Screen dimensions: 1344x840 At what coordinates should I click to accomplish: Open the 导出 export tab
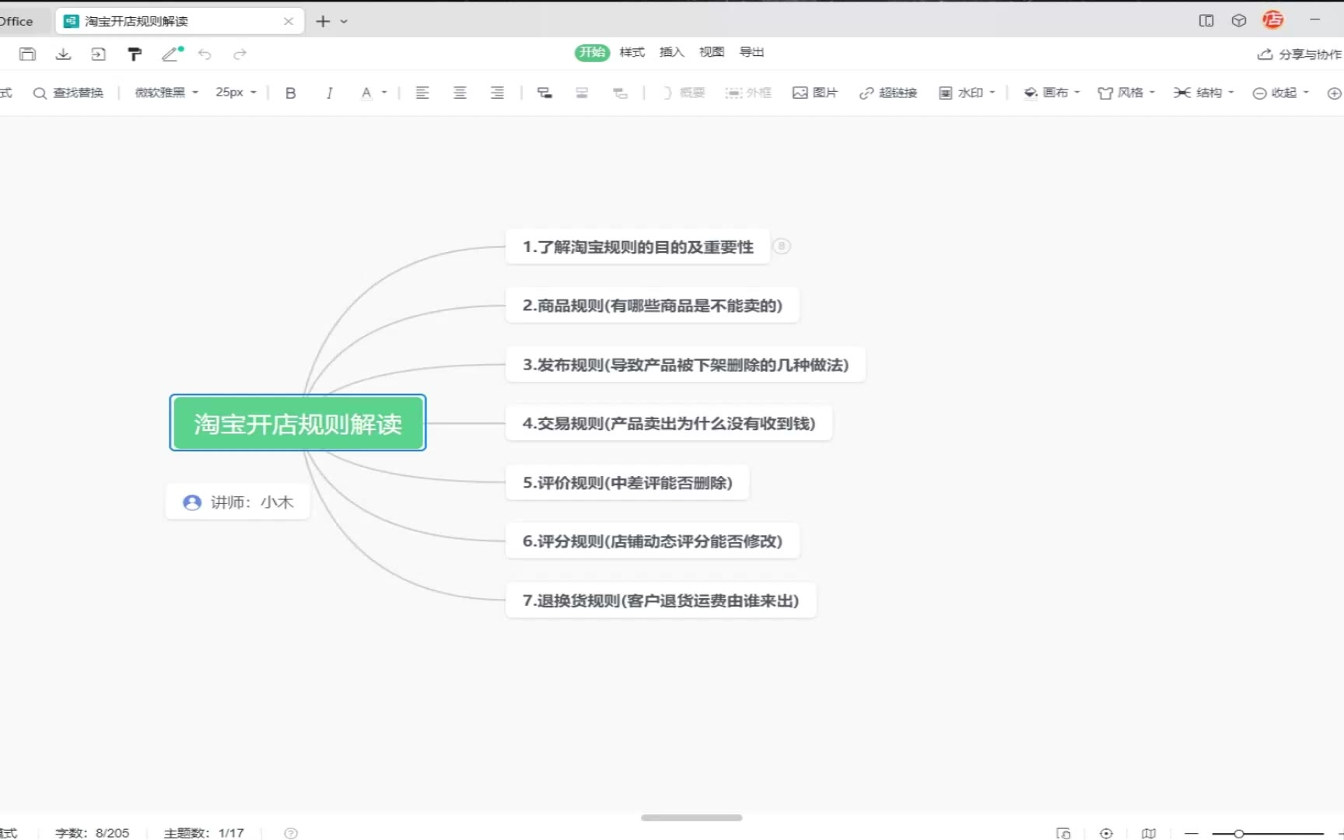point(751,52)
